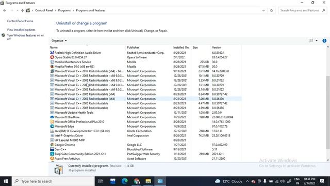330x186 pixels.
Task: Click the Java SE Development Kit icon
Action: pos(52,131)
